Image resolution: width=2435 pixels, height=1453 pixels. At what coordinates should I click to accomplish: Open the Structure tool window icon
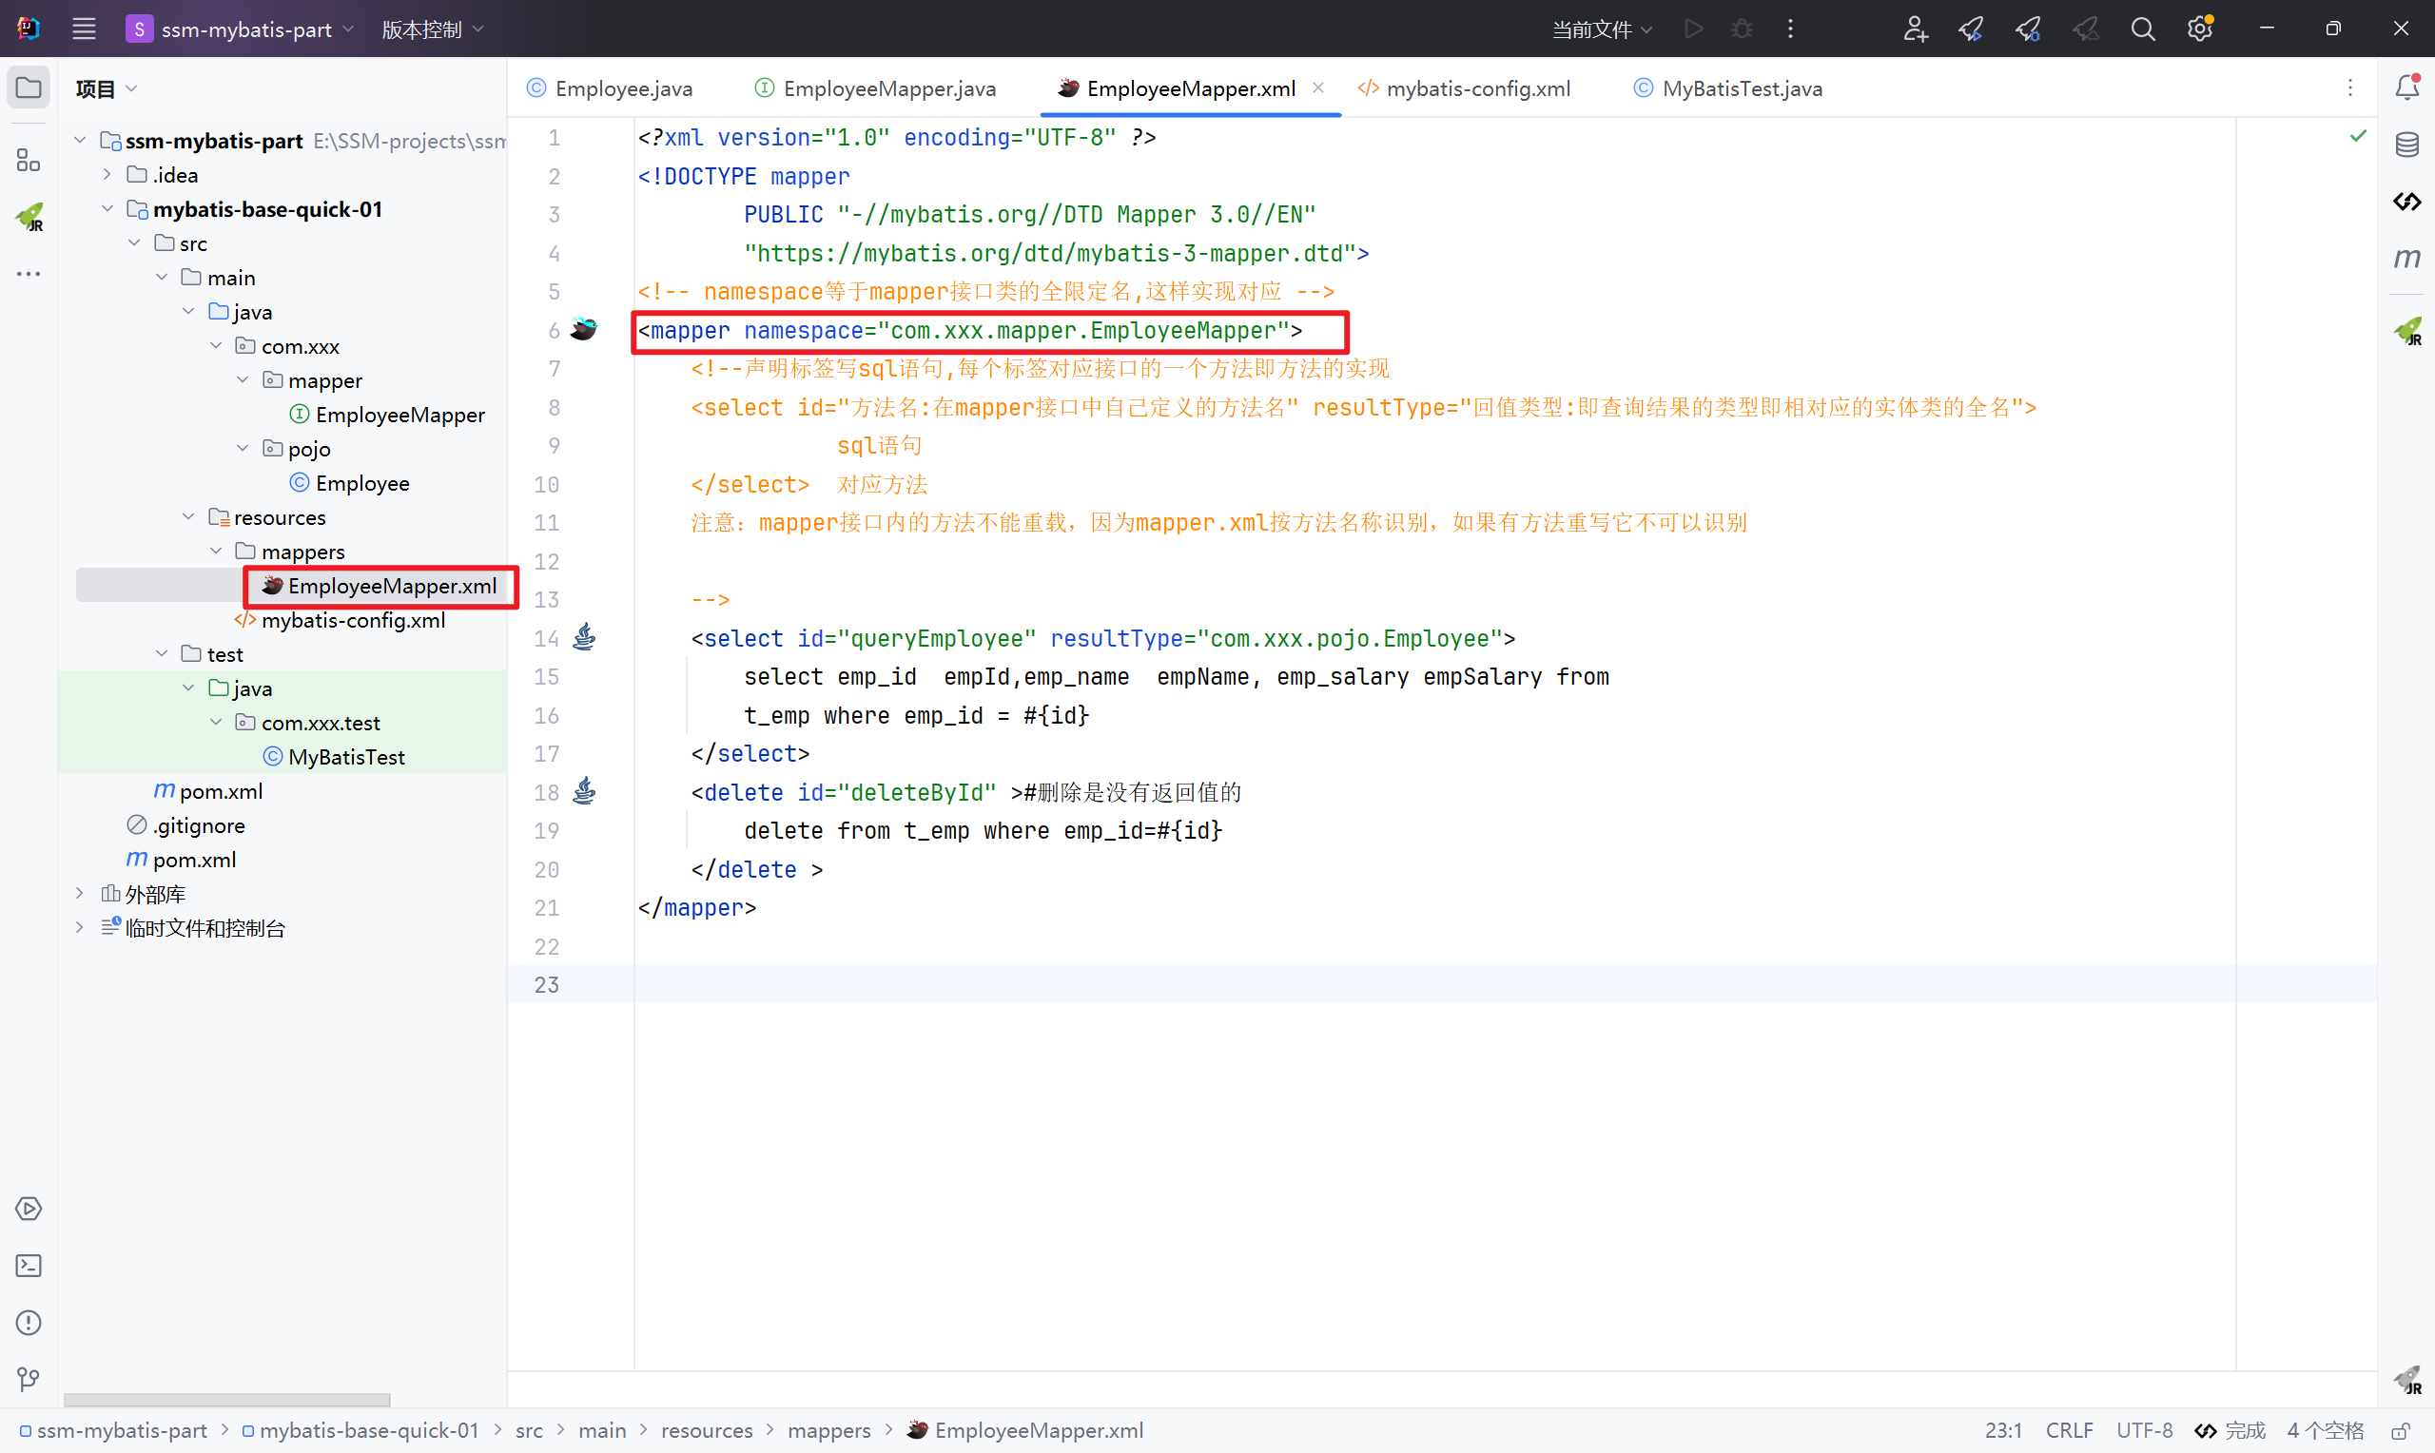29,160
